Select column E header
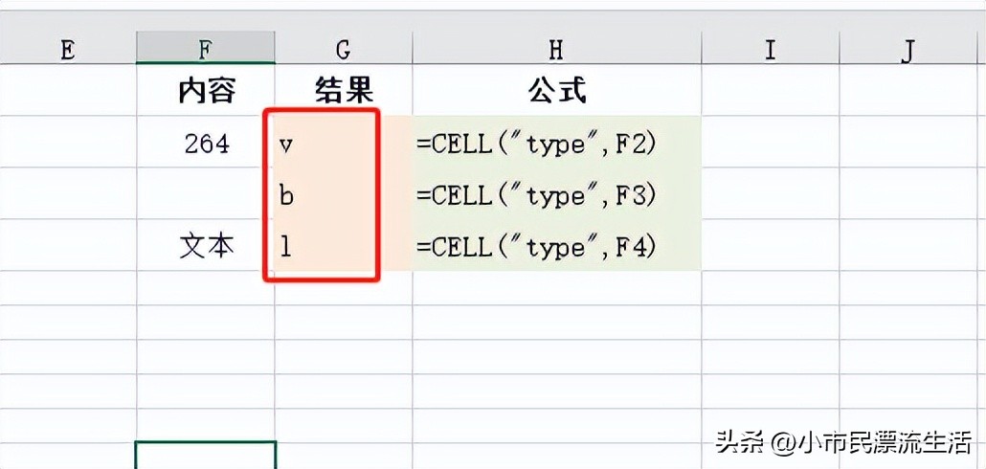The width and height of the screenshot is (986, 469). click(67, 50)
